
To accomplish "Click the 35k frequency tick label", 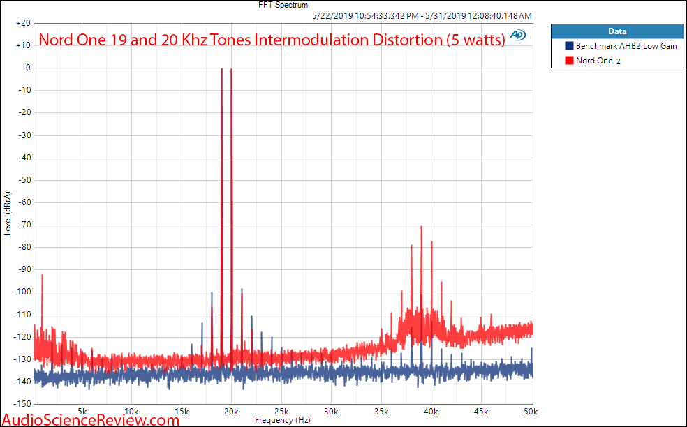I will point(381,412).
